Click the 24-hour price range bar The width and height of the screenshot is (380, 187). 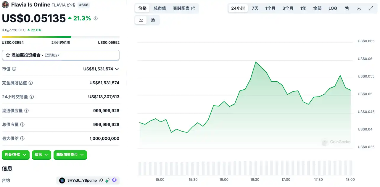[60, 37]
